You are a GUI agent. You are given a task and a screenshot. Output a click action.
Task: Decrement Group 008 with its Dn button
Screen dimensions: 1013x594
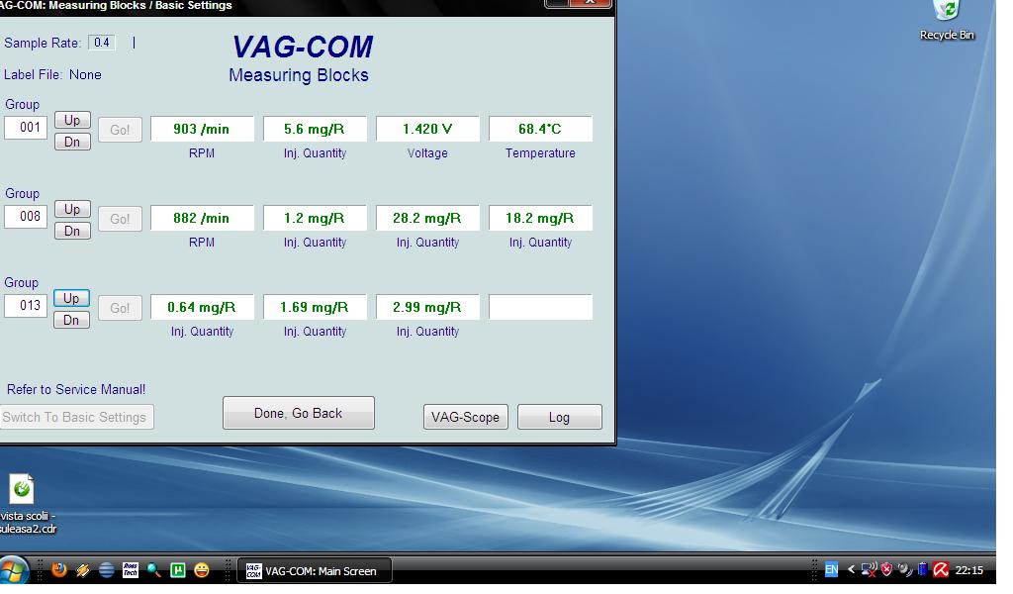71,231
